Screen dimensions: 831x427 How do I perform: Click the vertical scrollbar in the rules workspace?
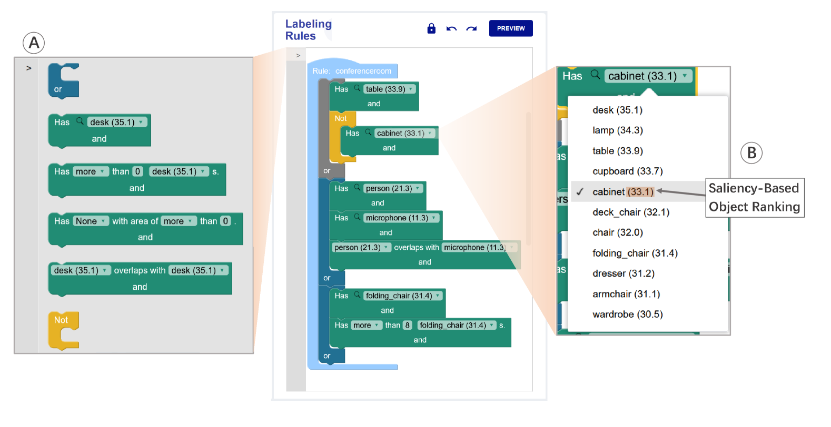[528, 179]
